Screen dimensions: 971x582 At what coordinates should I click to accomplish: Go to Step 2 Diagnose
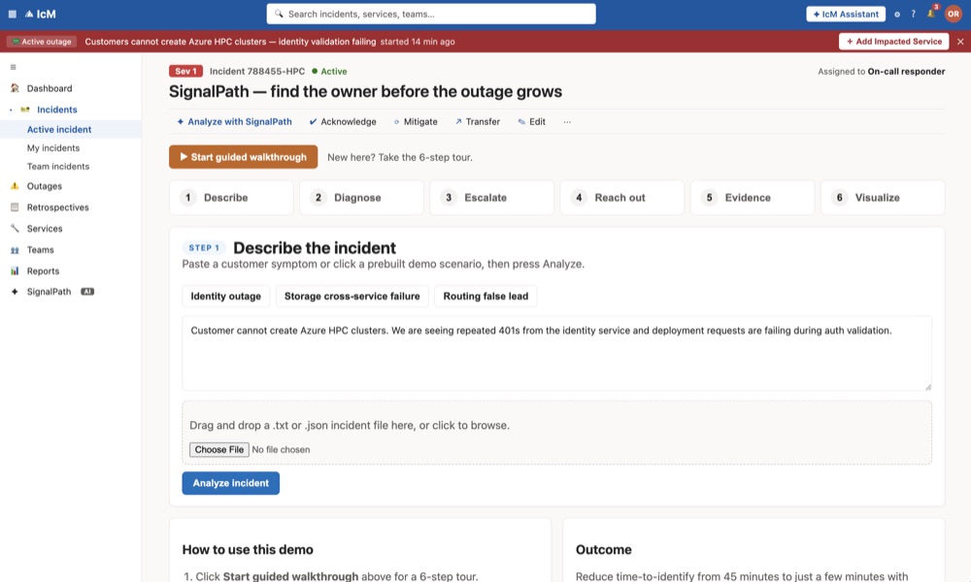click(361, 197)
